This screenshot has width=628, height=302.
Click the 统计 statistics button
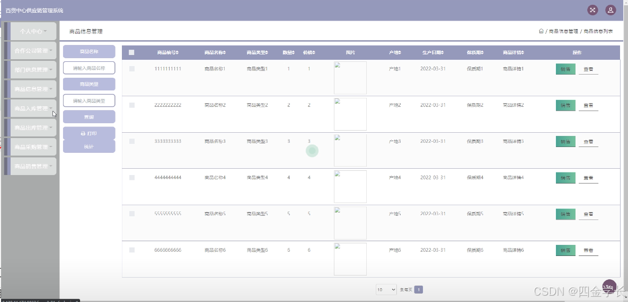(89, 147)
